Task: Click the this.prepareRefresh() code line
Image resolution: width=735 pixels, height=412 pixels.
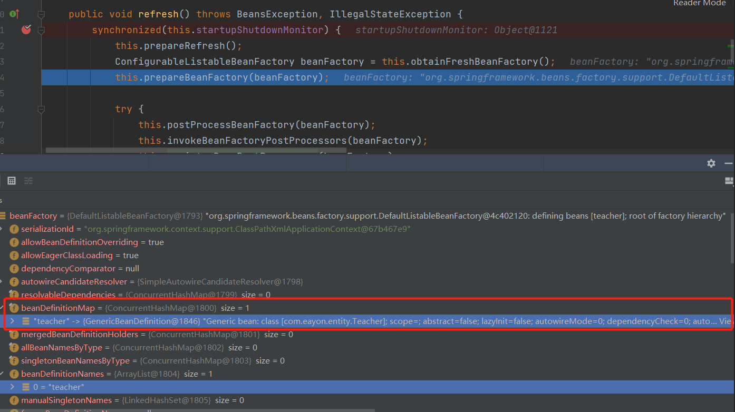Action: (x=178, y=46)
